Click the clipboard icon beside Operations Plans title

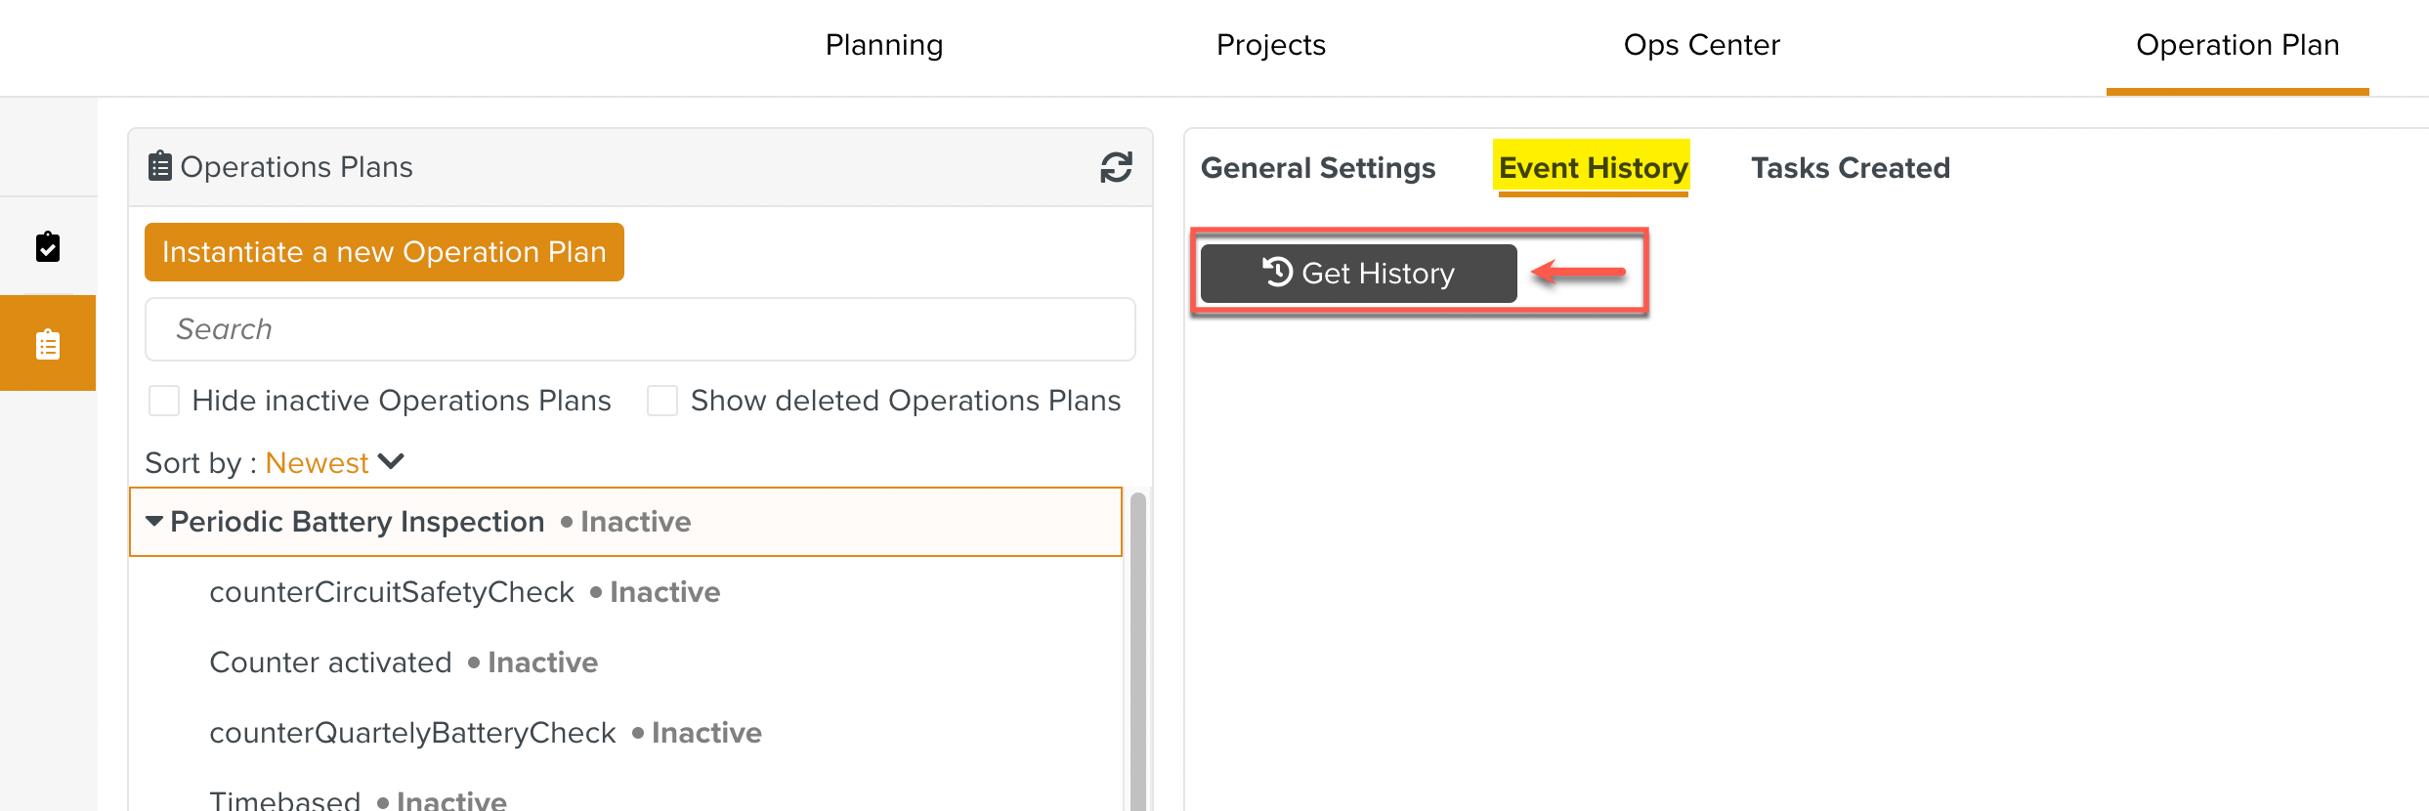click(x=160, y=166)
